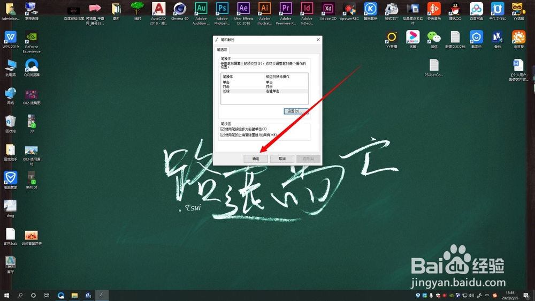Open Adobe Premiere Pro desktop icon
This screenshot has width=535, height=301.
tap(286, 14)
